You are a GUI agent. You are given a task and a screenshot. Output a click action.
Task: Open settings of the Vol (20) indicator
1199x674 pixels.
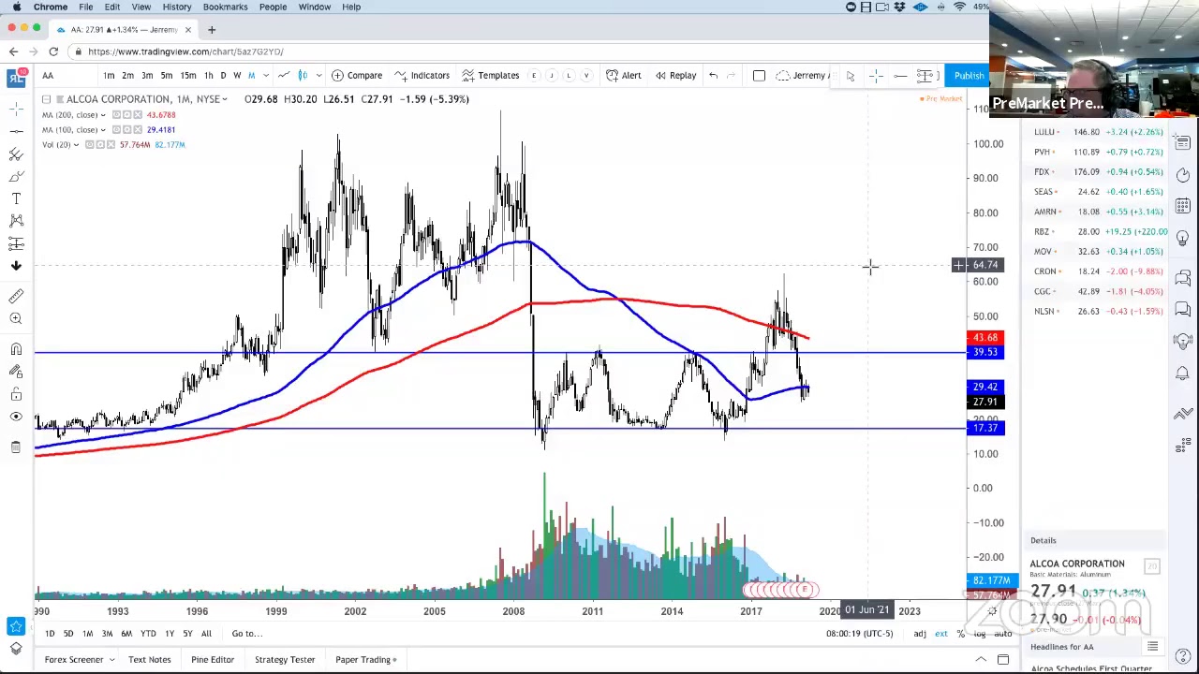[99, 145]
